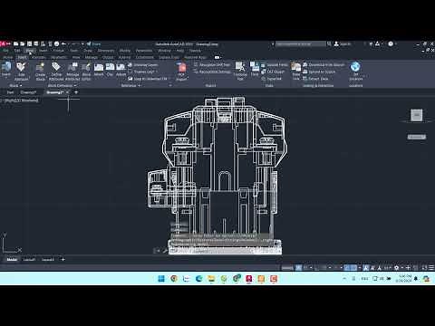The image size is (435, 326).
Task: Open the Recognition Settings button
Action: [212, 72]
